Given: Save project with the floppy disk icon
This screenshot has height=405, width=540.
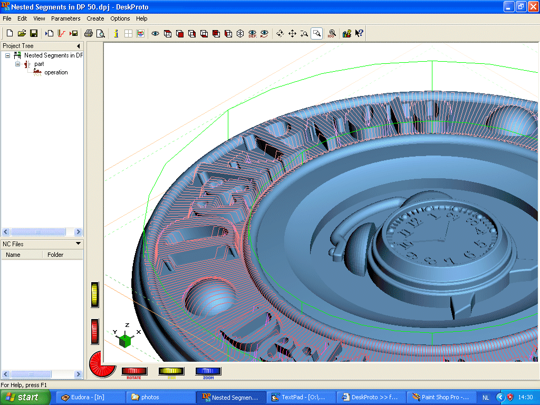Looking at the screenshot, I should 33,33.
